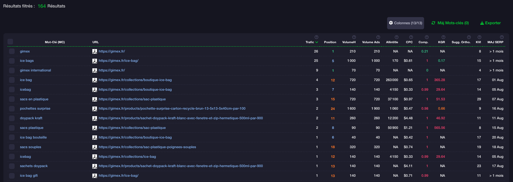The width and height of the screenshot is (513, 182).
Task: Select the CPC value $4.48
Action: (408, 118)
